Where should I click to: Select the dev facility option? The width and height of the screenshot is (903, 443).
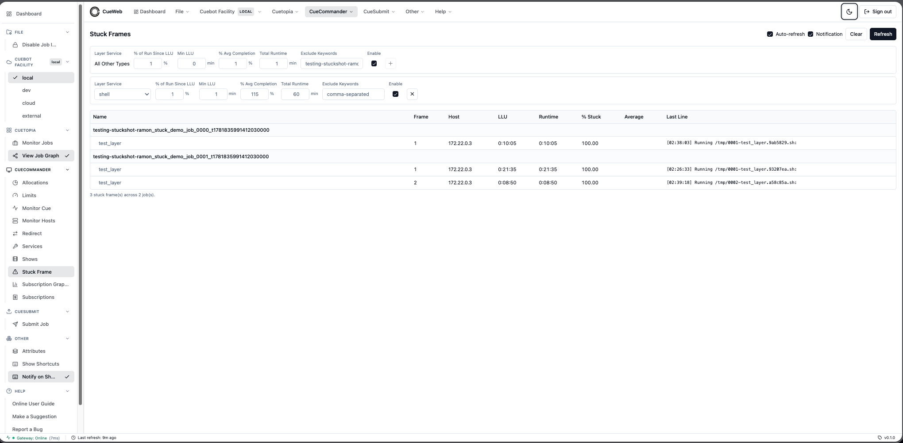pyautogui.click(x=41, y=90)
